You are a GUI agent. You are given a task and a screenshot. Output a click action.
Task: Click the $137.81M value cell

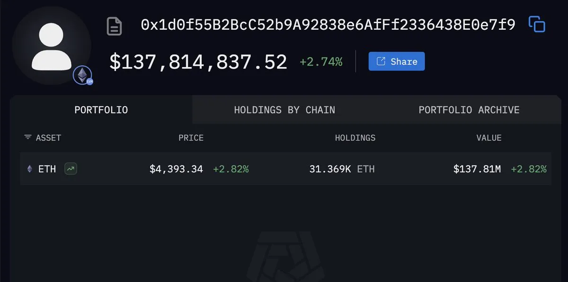(x=477, y=169)
